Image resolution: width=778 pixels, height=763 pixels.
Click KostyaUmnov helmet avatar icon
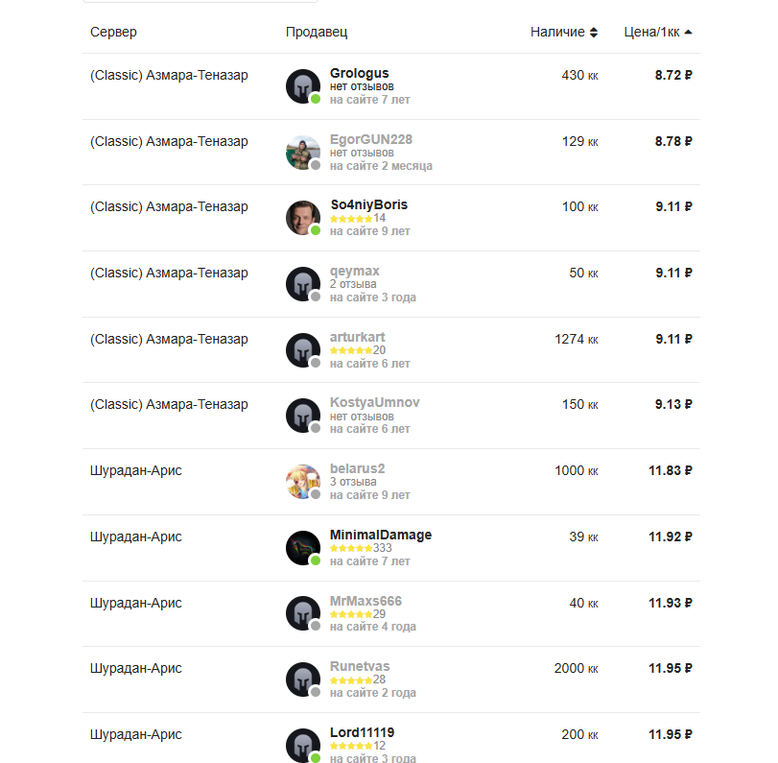coord(302,416)
